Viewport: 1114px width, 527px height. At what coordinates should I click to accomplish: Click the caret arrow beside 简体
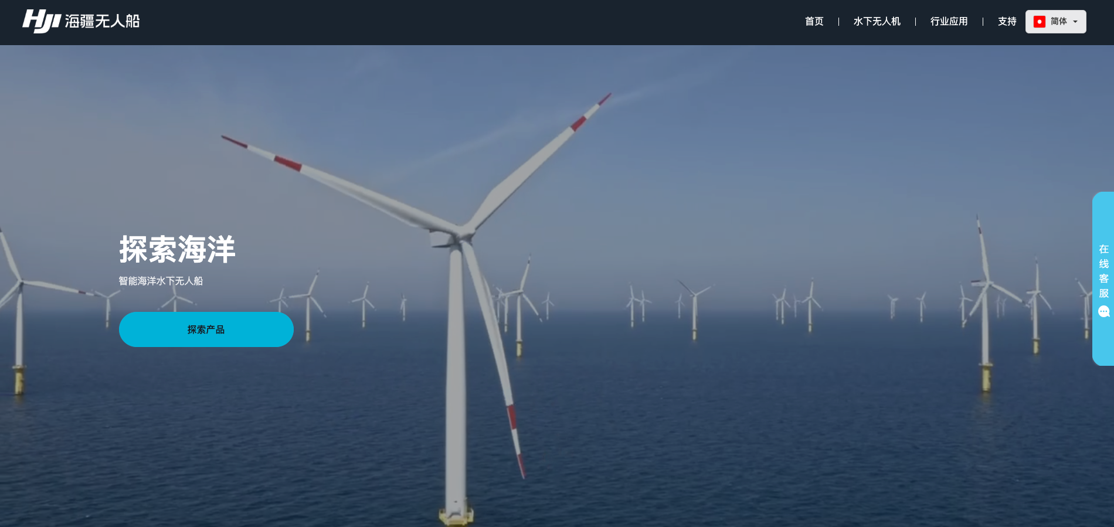1075,22
